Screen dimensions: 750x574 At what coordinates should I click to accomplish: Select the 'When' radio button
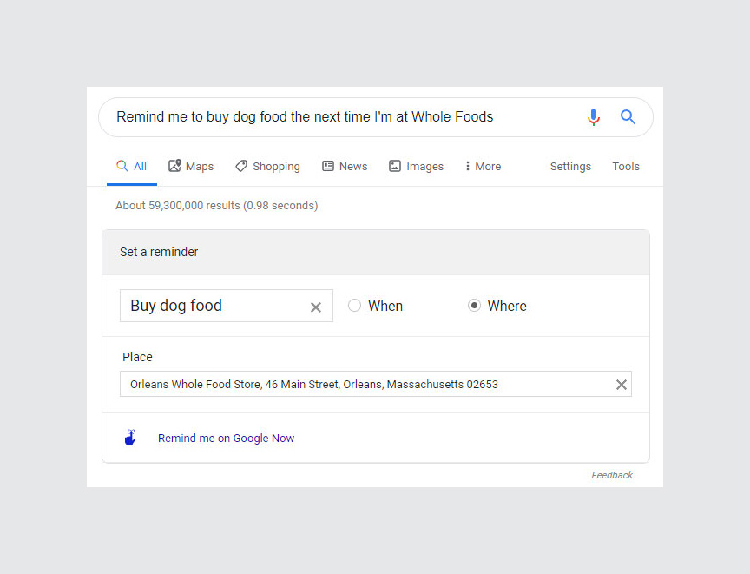click(x=354, y=306)
